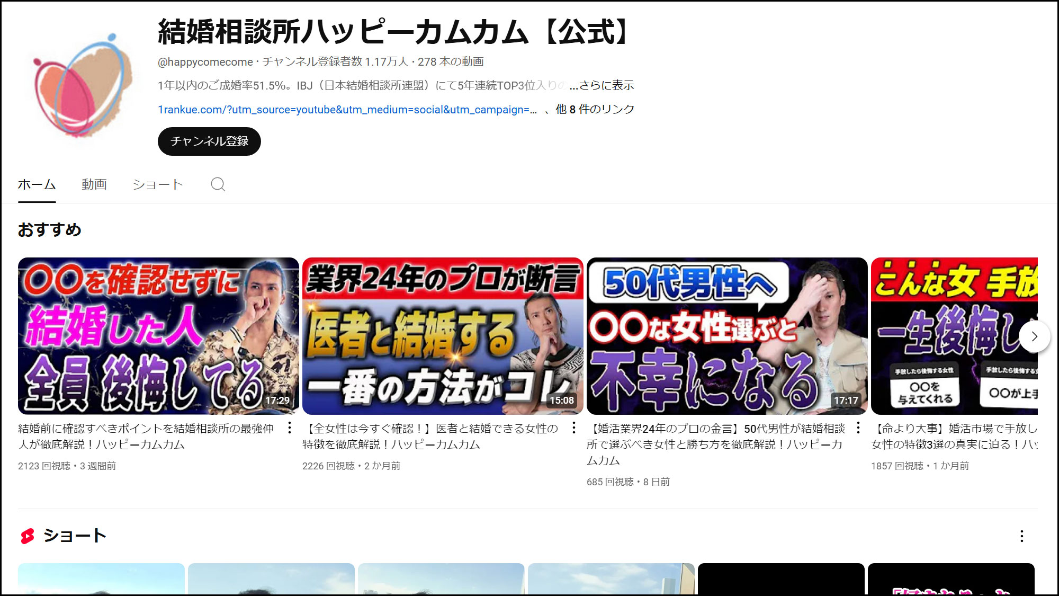Click the 278 本の動画 count text

451,62
